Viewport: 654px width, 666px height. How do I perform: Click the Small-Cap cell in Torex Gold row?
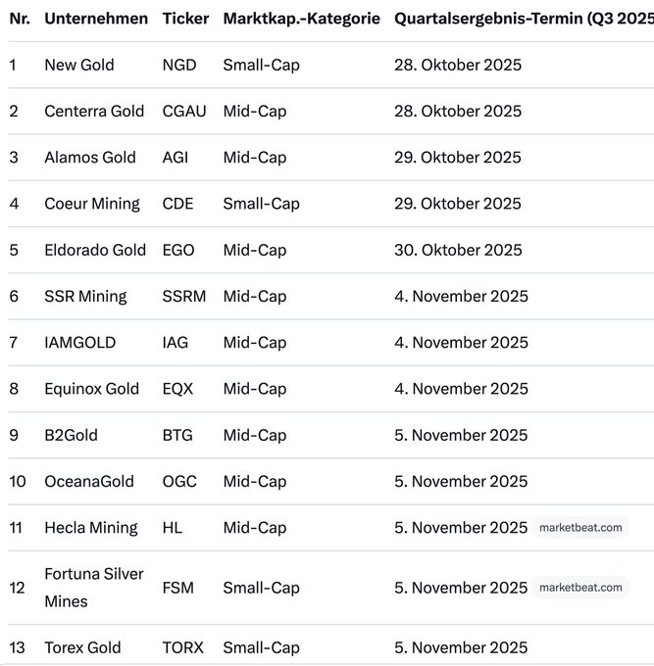[x=261, y=647]
